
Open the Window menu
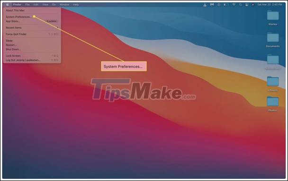64,5
